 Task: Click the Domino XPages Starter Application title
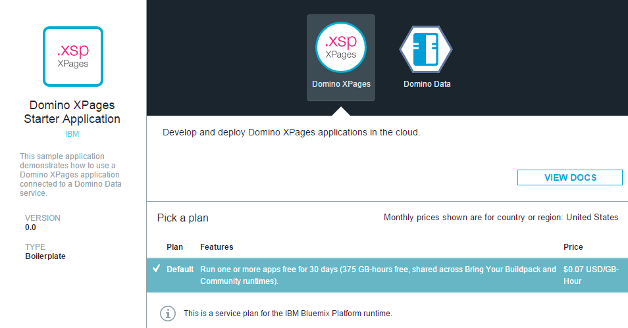click(72, 112)
